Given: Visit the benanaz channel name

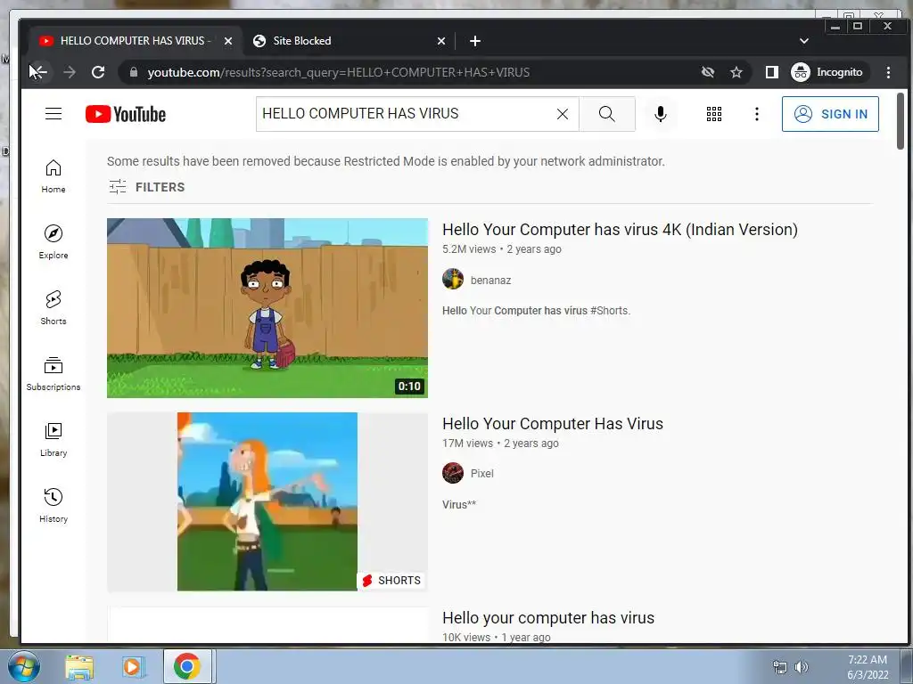Looking at the screenshot, I should tap(491, 281).
